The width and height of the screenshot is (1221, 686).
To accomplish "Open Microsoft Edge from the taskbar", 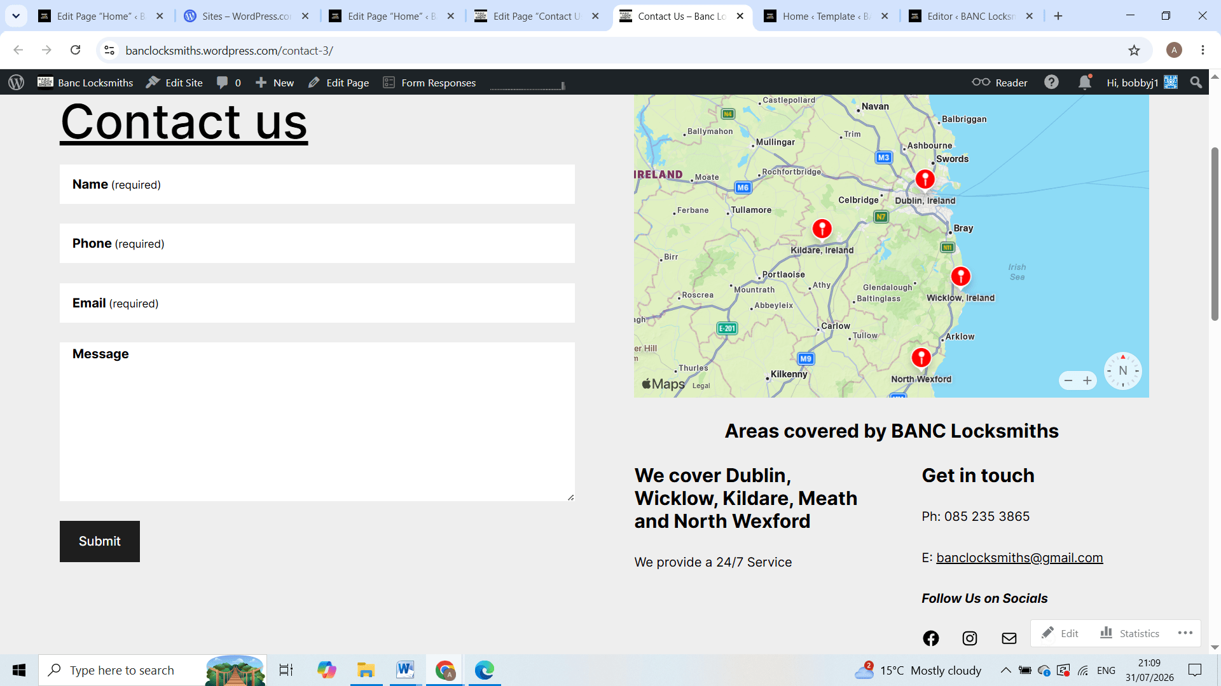I will (484, 670).
